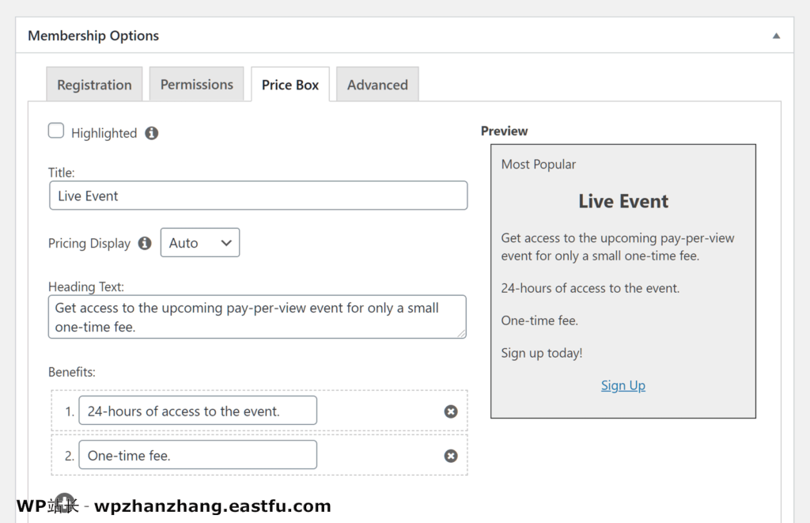810x523 pixels.
Task: Collapse the Membership Options panel arrow
Action: click(776, 36)
